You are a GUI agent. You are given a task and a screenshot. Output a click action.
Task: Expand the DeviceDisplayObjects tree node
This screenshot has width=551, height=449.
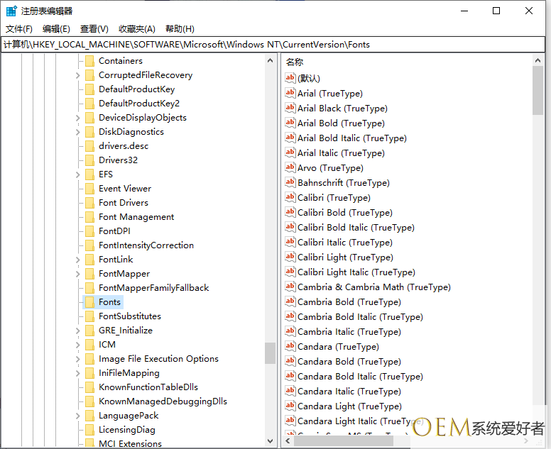pyautogui.click(x=77, y=118)
